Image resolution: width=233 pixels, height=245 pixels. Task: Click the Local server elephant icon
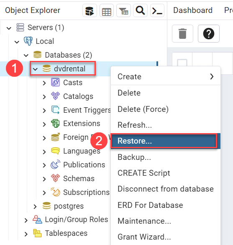tap(28, 41)
